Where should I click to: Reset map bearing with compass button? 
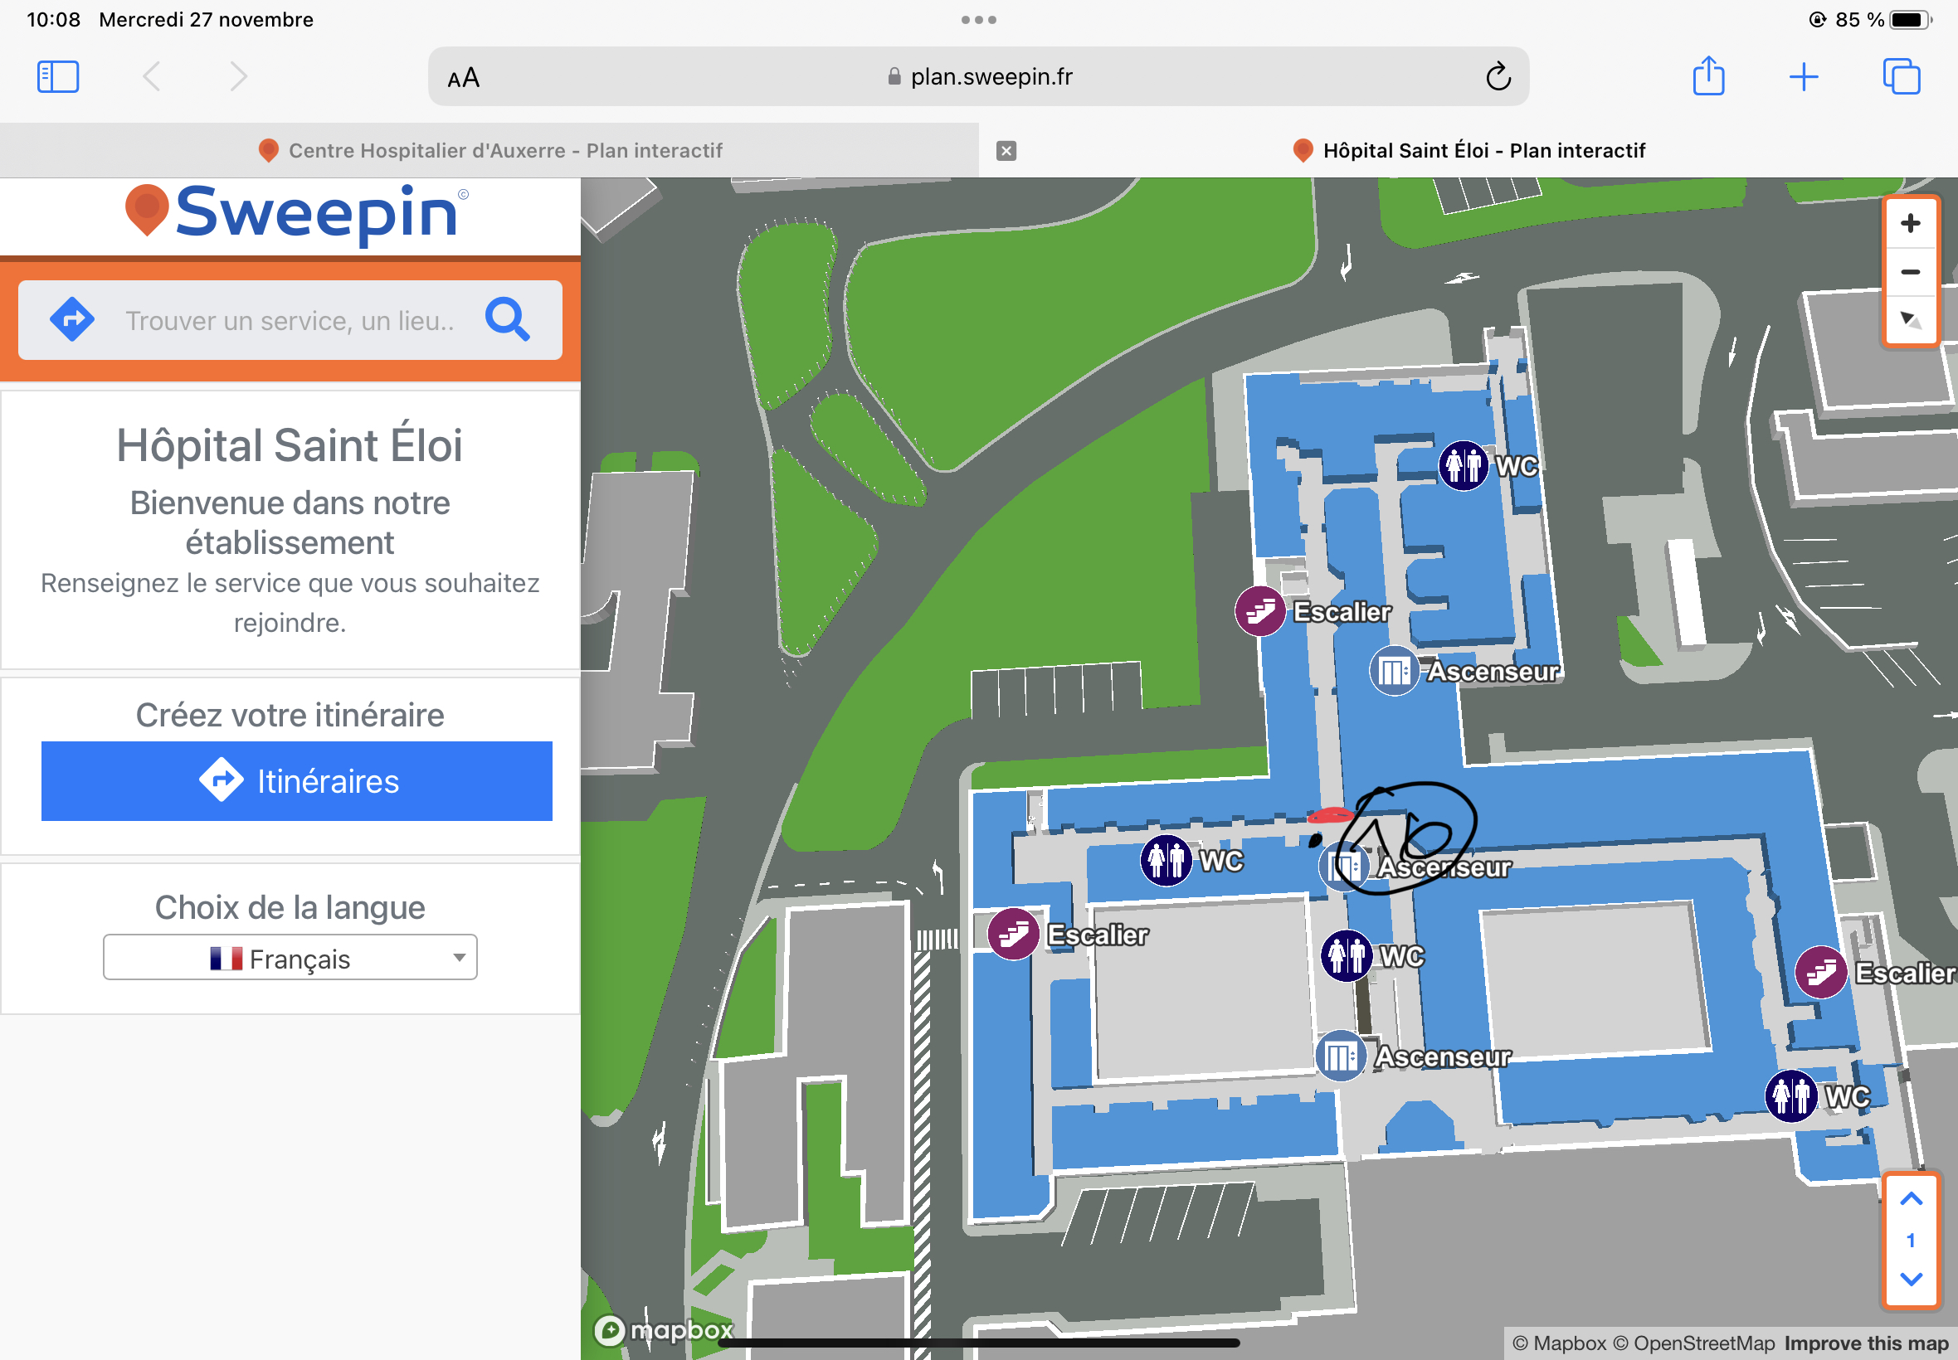1909,319
